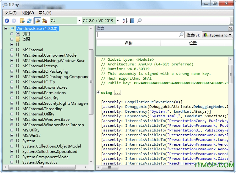The image size is (236, 173).
Task: Minimize the ILSpy window
Action: (x=206, y=3)
